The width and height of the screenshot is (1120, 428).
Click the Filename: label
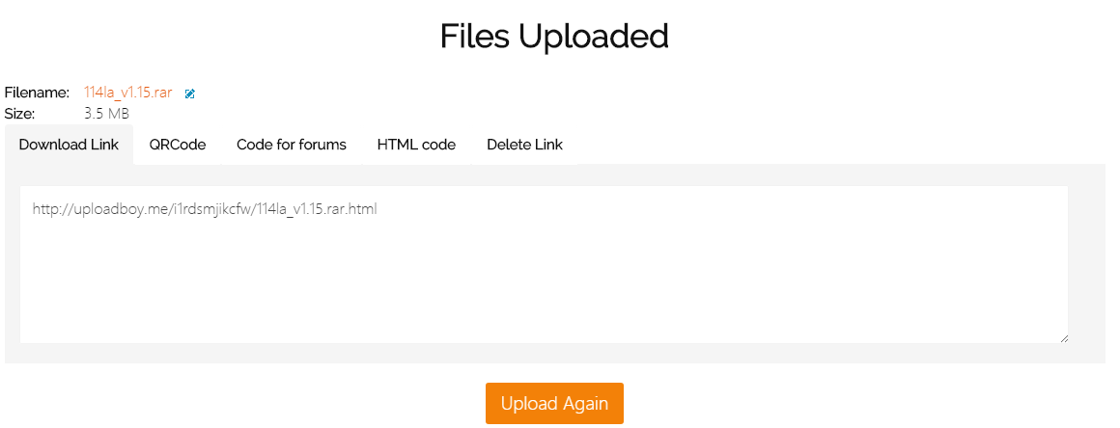coord(37,93)
